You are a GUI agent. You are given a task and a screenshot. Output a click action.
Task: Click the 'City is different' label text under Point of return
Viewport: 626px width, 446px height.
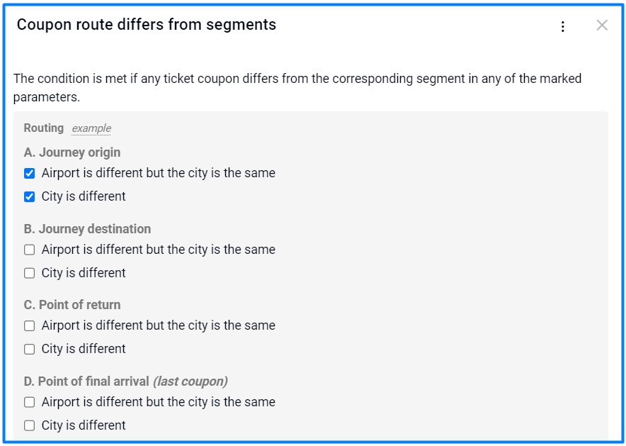[x=84, y=349]
